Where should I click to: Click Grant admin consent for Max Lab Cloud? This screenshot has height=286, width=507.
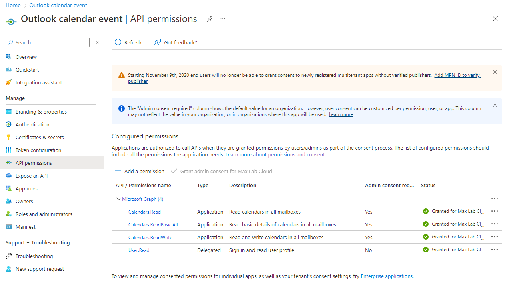pos(221,171)
